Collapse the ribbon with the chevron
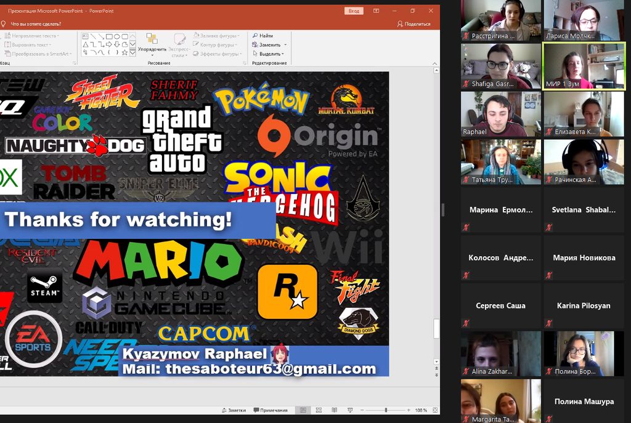Viewport: 631px width, 423px height. coord(434,63)
